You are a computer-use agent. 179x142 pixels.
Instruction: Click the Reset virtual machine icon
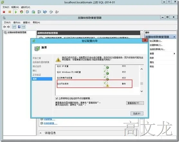click(x=22, y=12)
